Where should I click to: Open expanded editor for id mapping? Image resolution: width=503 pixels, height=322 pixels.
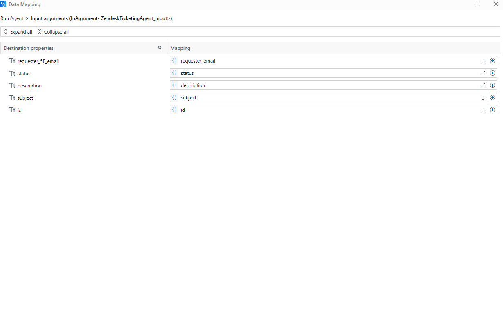click(484, 110)
